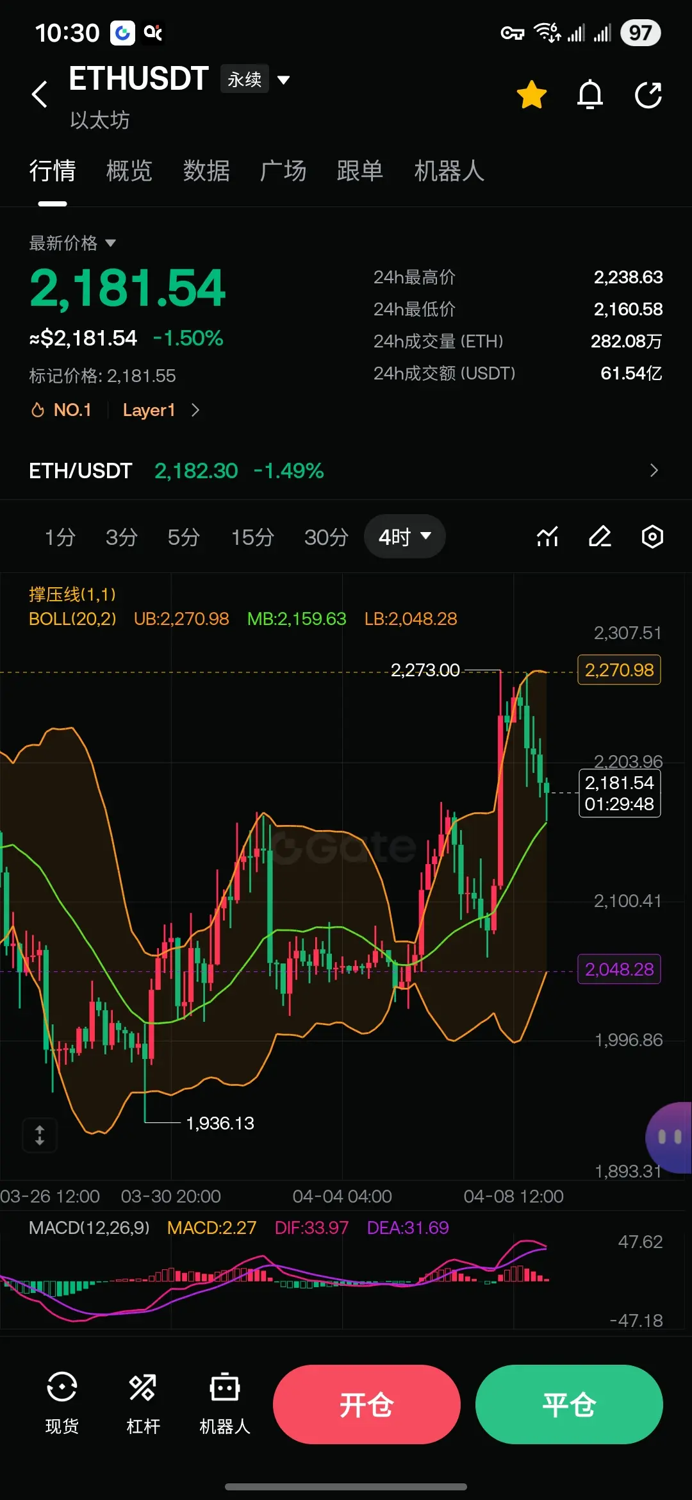
Task: Open chart settings hexagon icon
Action: pyautogui.click(x=652, y=537)
